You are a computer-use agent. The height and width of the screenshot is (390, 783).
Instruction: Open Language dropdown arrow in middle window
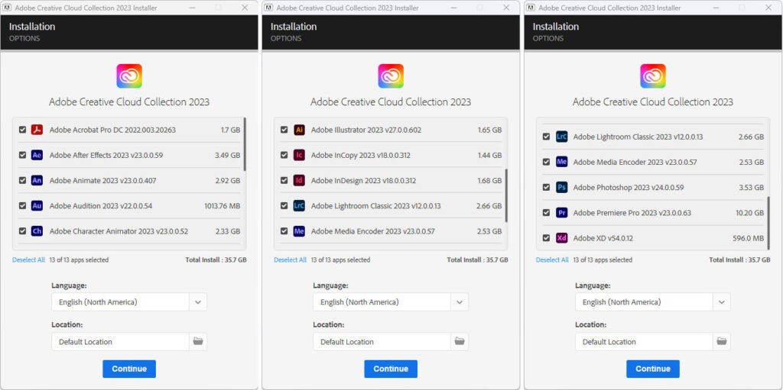[x=460, y=301]
